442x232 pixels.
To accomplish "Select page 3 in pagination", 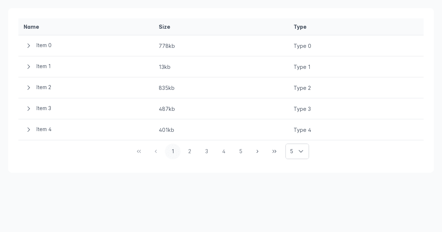I will (x=207, y=151).
